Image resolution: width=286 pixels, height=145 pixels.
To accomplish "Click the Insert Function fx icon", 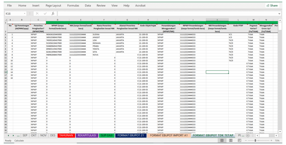I will click(x=53, y=14).
